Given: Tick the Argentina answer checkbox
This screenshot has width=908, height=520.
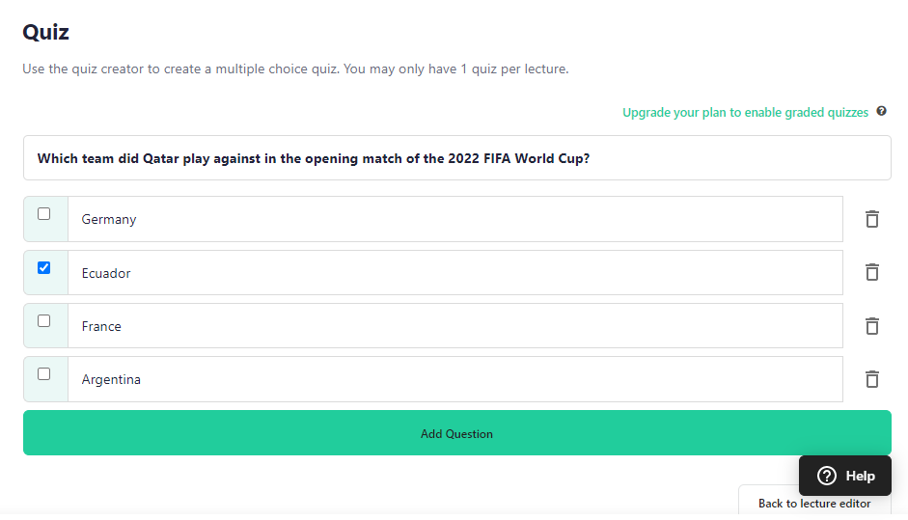Looking at the screenshot, I should point(44,374).
